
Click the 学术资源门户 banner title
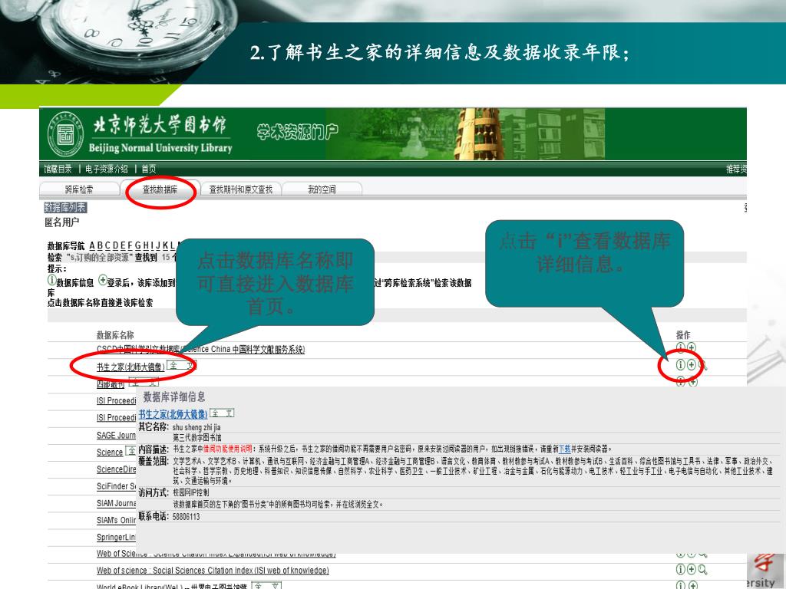297,132
